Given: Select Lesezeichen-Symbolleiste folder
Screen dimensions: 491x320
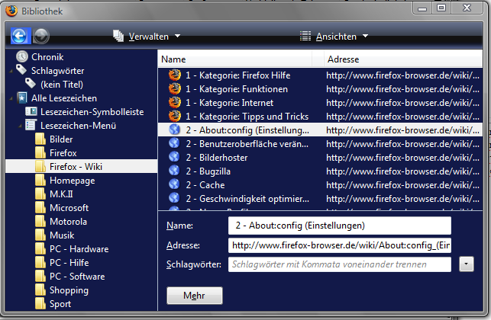Looking at the screenshot, I should [92, 112].
